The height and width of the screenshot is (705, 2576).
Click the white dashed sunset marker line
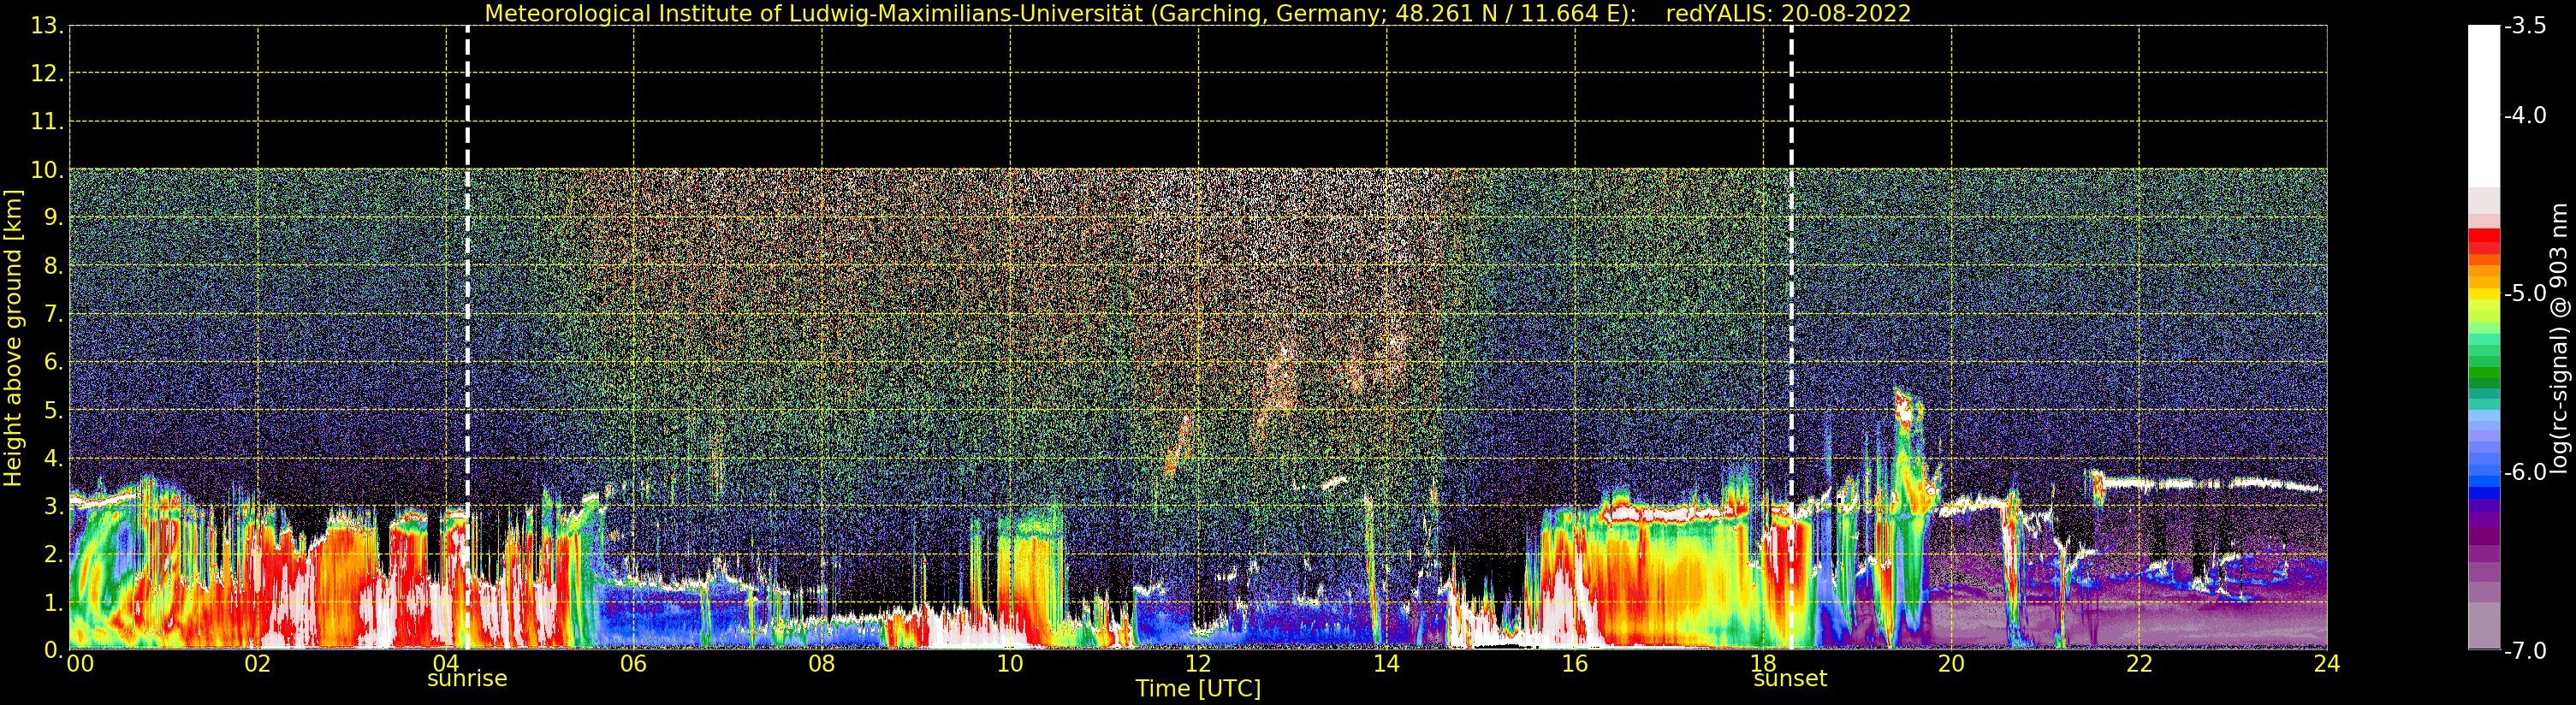1791,337
